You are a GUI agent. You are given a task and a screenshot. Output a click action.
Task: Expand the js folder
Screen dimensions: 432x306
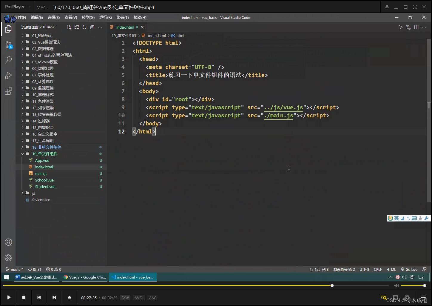(61, 193)
